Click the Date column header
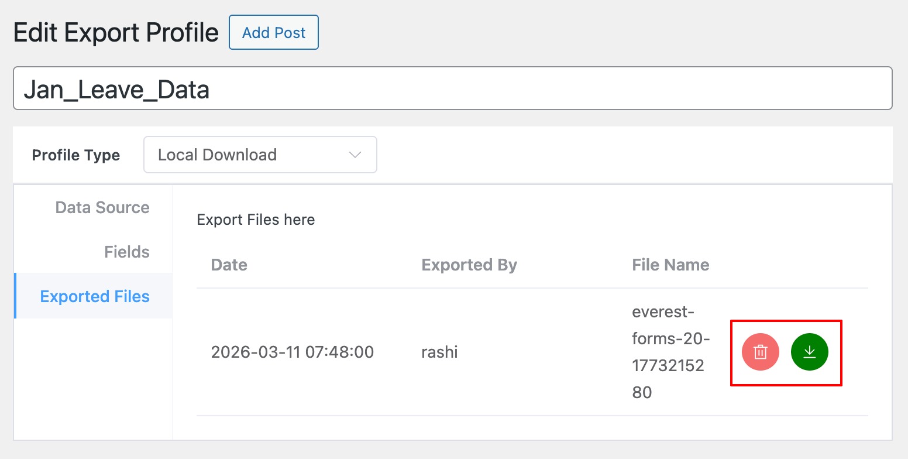The image size is (908, 459). [x=229, y=265]
